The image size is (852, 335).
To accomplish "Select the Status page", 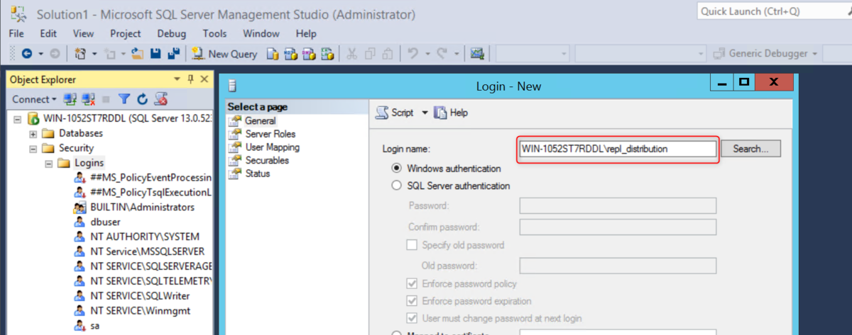I will tap(258, 174).
